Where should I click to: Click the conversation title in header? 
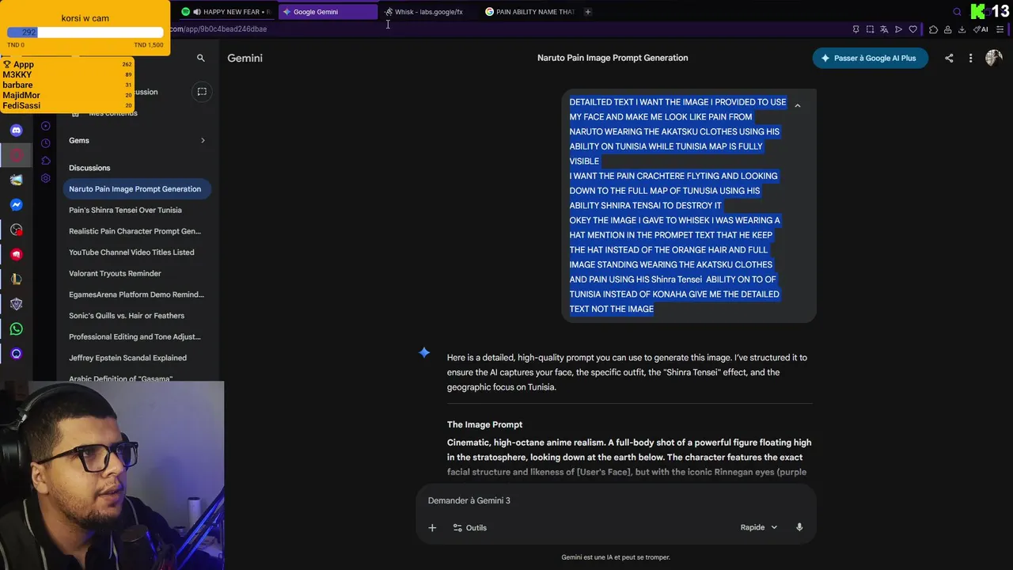coord(613,58)
